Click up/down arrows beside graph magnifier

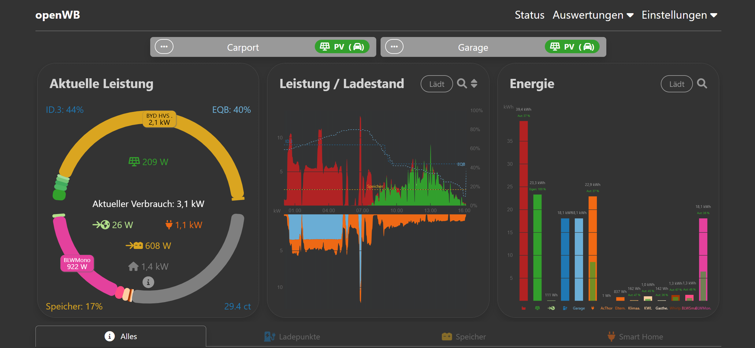pyautogui.click(x=474, y=83)
